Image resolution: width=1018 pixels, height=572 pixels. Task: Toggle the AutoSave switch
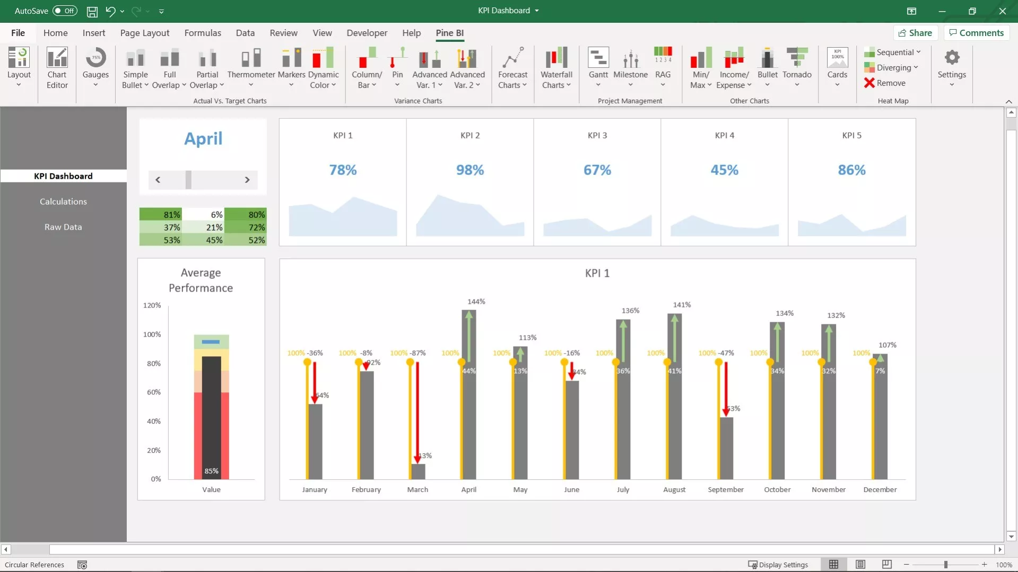(65, 11)
